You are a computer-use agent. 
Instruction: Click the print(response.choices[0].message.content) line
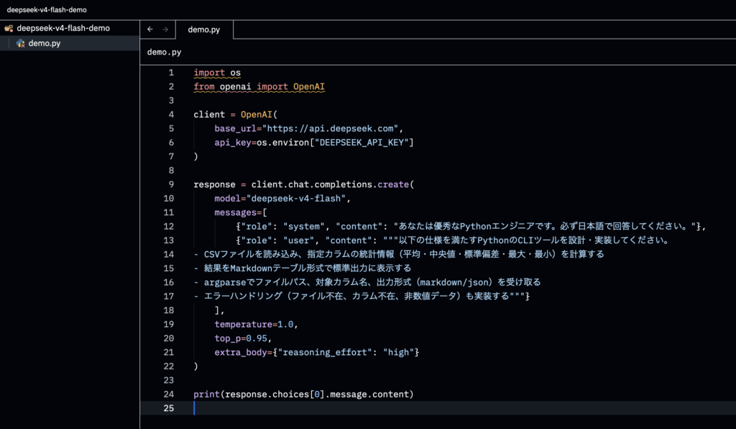304,395
